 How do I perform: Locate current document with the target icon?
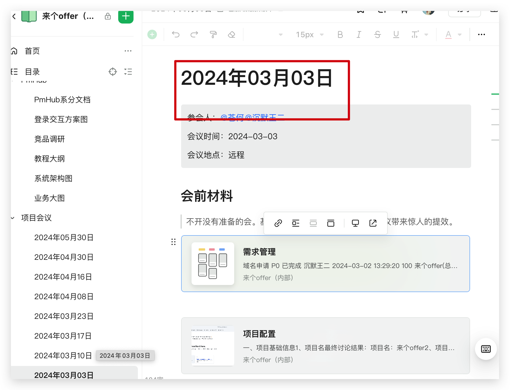point(113,72)
